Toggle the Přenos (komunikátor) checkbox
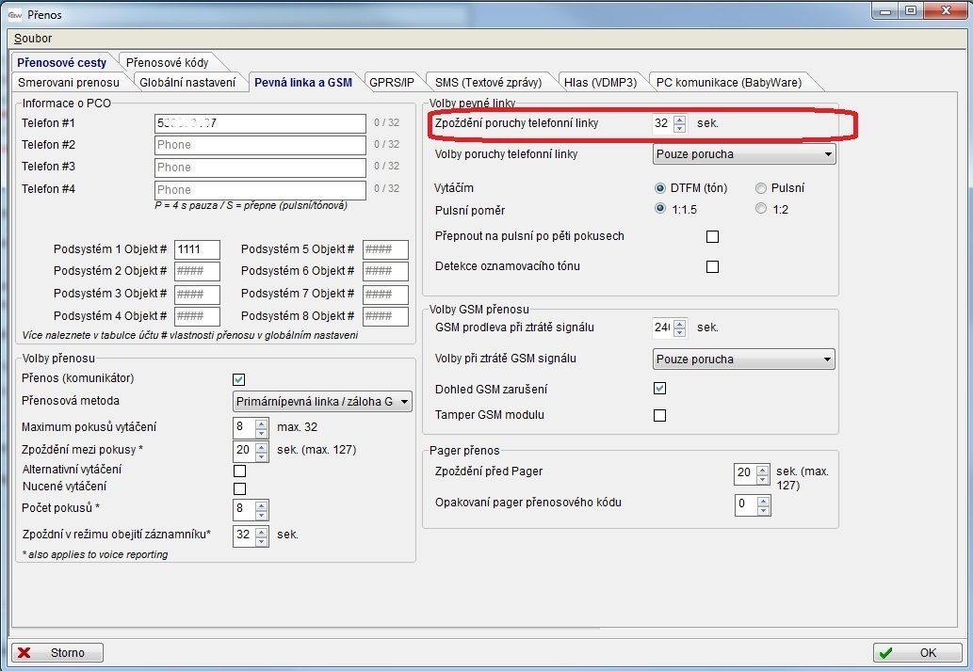This screenshot has width=973, height=671. (x=239, y=379)
